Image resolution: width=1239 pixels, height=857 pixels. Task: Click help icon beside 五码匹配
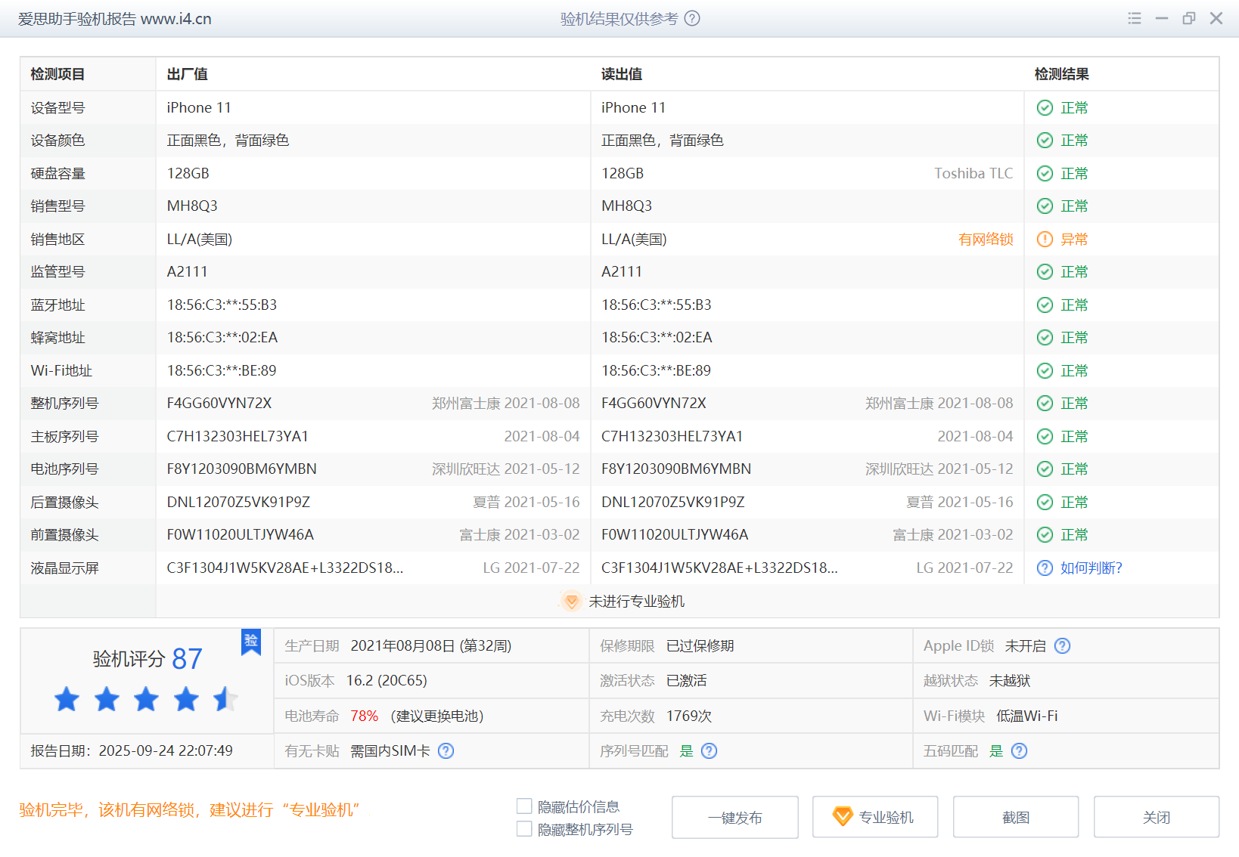(1019, 751)
